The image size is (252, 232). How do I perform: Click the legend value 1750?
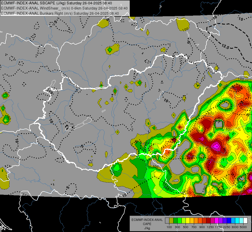click(219, 227)
